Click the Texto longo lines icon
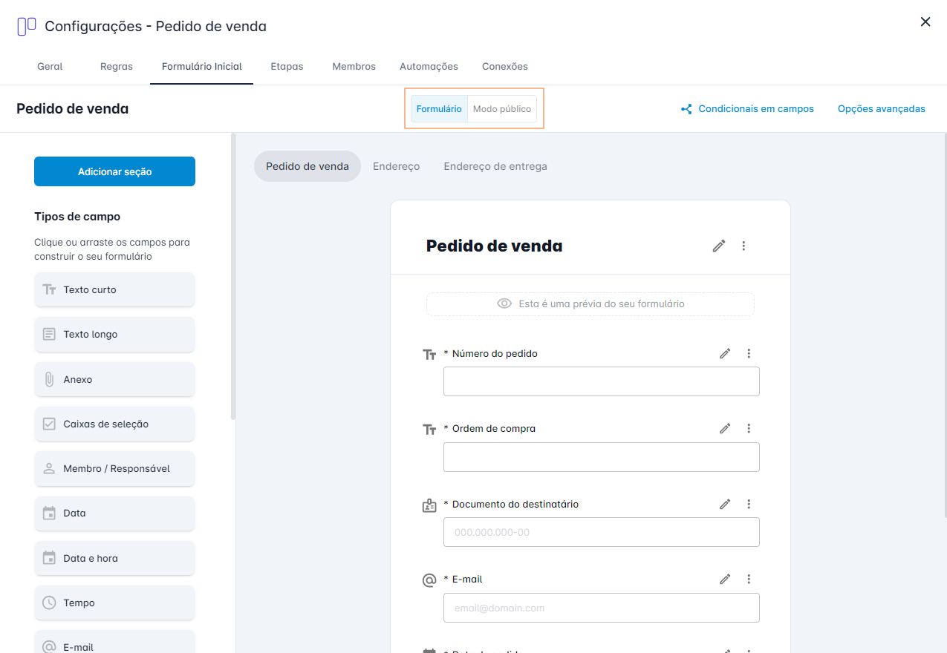The height and width of the screenshot is (653, 947). click(49, 334)
